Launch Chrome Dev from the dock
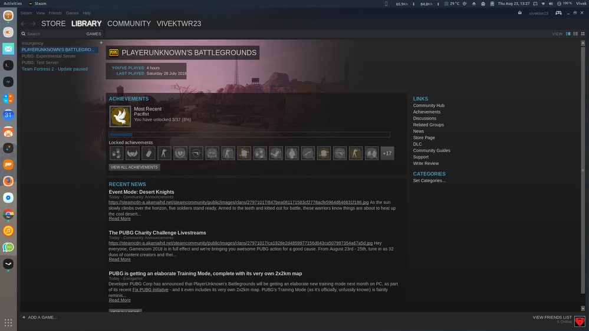The image size is (589, 331). 8,214
